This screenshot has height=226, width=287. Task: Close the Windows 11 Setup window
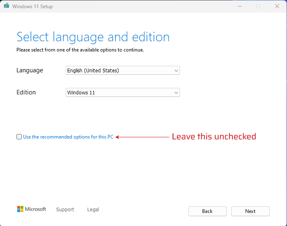[277, 6]
